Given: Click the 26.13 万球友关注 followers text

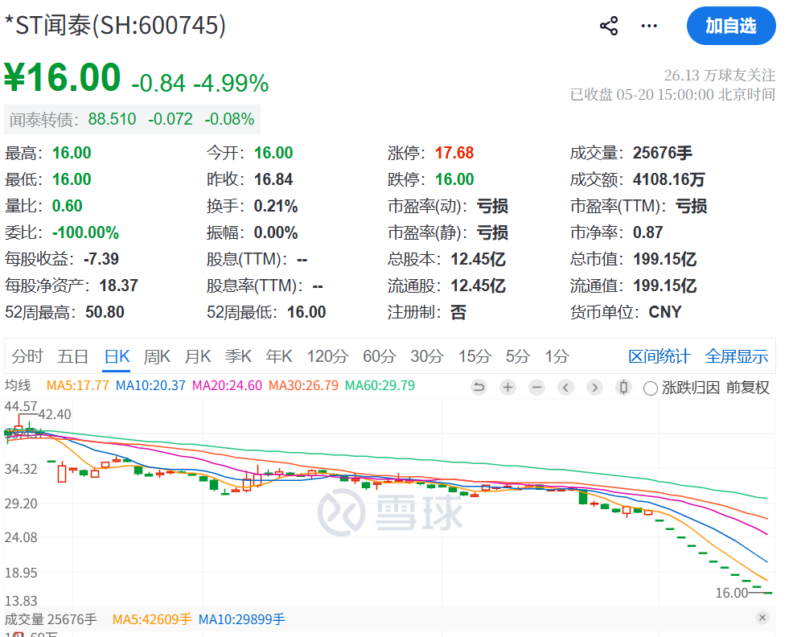Looking at the screenshot, I should pos(720,75).
